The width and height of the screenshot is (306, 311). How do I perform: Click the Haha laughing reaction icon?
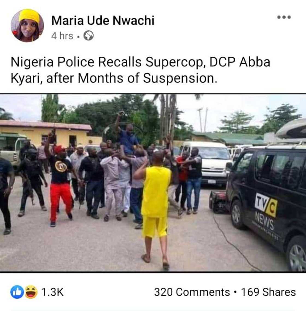31,292
